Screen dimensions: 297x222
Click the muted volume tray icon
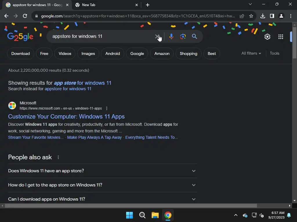[x=262, y=215]
